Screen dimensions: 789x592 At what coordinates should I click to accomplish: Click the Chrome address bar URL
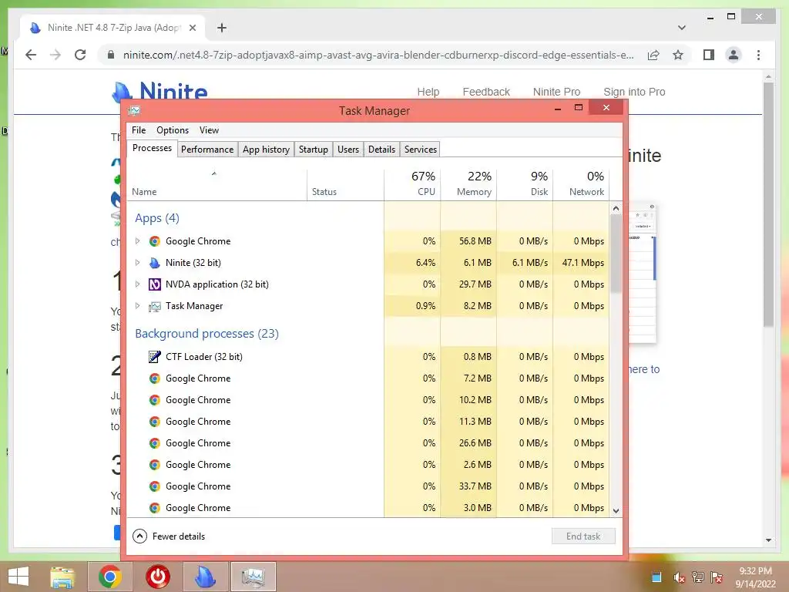pyautogui.click(x=378, y=55)
